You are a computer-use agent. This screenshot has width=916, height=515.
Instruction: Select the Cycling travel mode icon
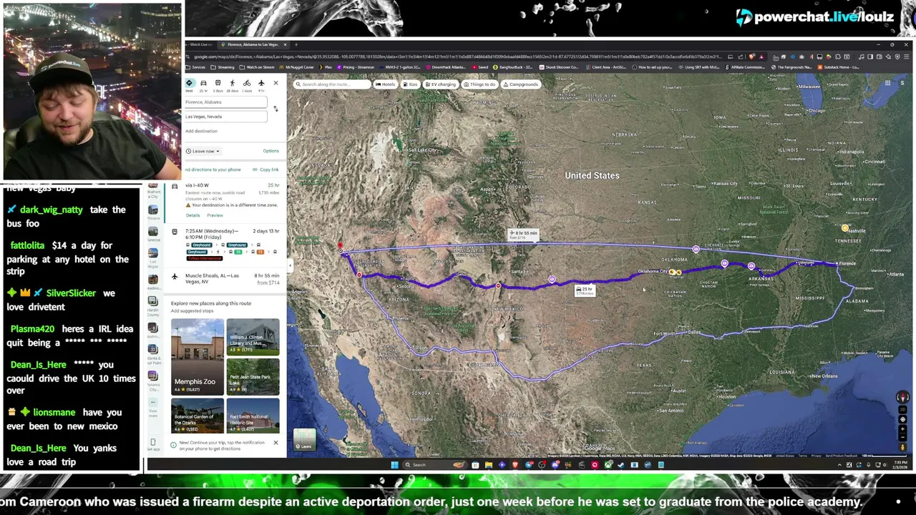pyautogui.click(x=247, y=83)
